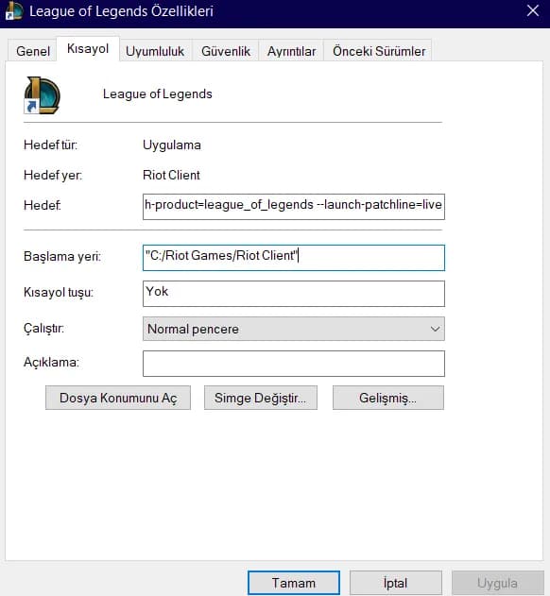Image resolution: width=550 pixels, height=596 pixels.
Task: Click the League of Legends name field
Action: point(158,94)
